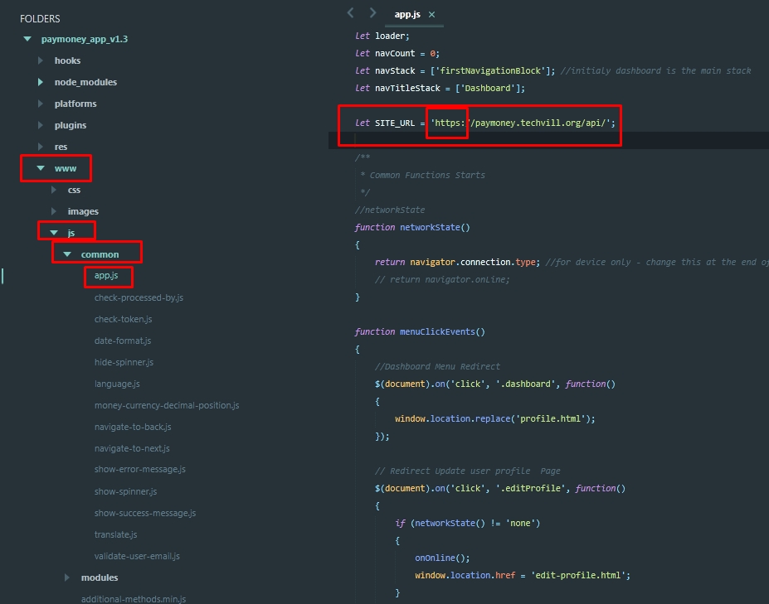Expand the images folder

[x=54, y=211]
